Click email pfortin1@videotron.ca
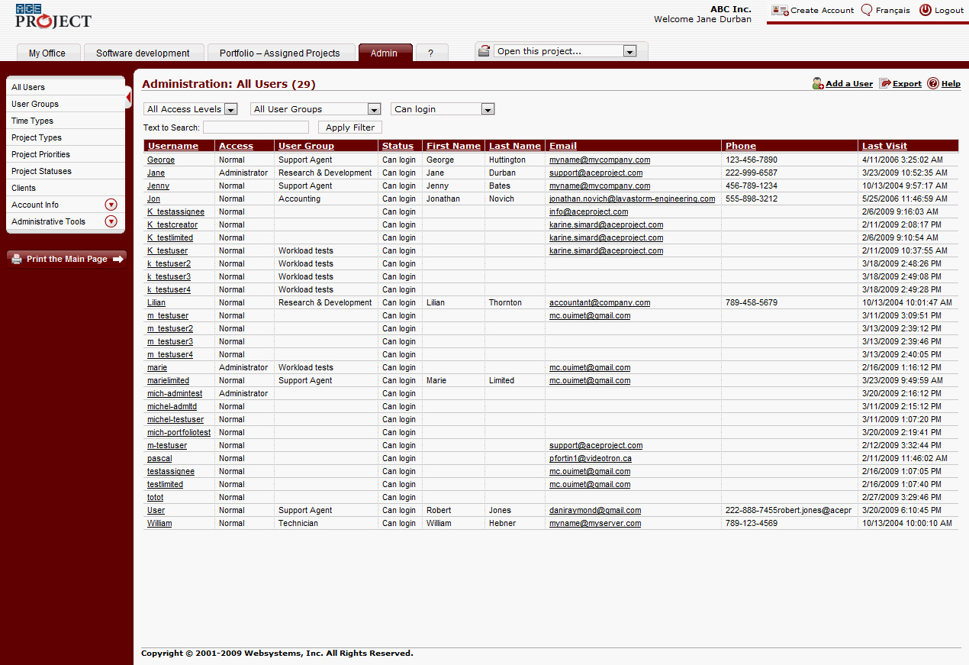The height and width of the screenshot is (665, 969). (x=591, y=459)
